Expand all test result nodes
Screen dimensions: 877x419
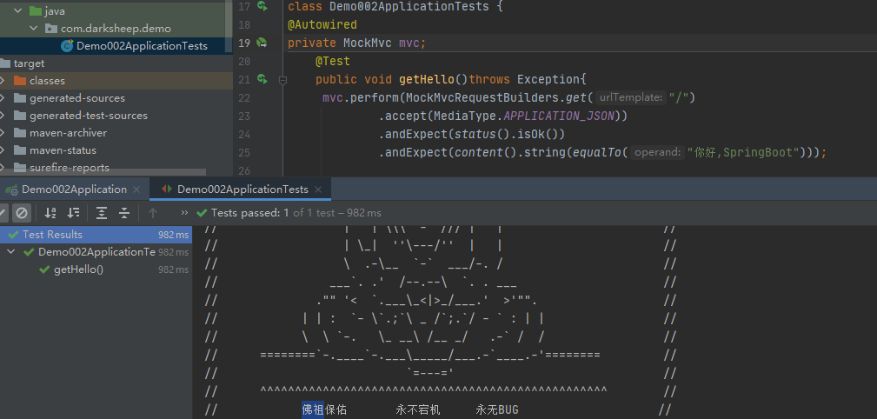pyautogui.click(x=102, y=213)
